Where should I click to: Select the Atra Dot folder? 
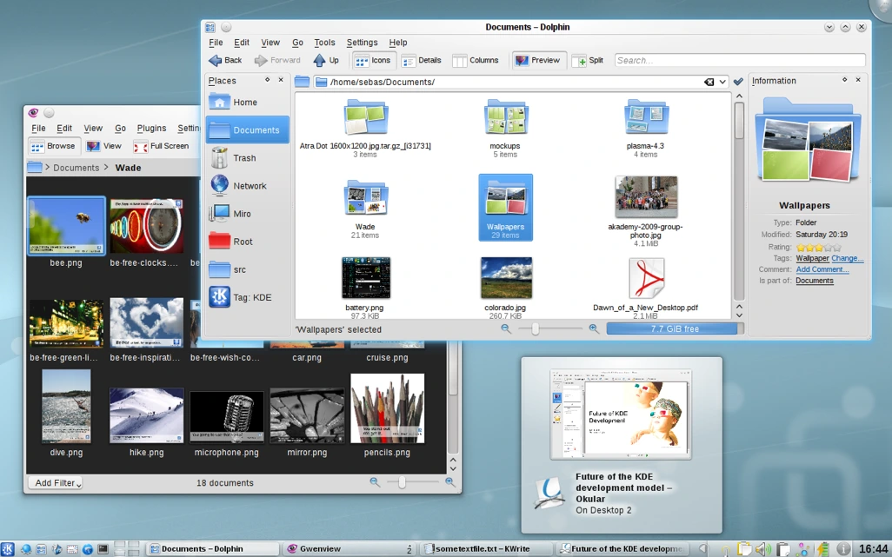[365, 128]
